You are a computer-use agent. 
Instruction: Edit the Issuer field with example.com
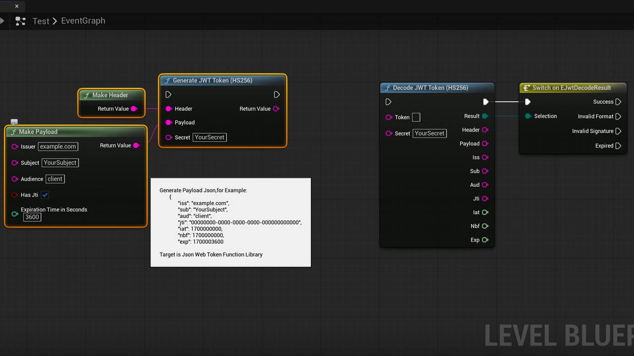tap(58, 146)
